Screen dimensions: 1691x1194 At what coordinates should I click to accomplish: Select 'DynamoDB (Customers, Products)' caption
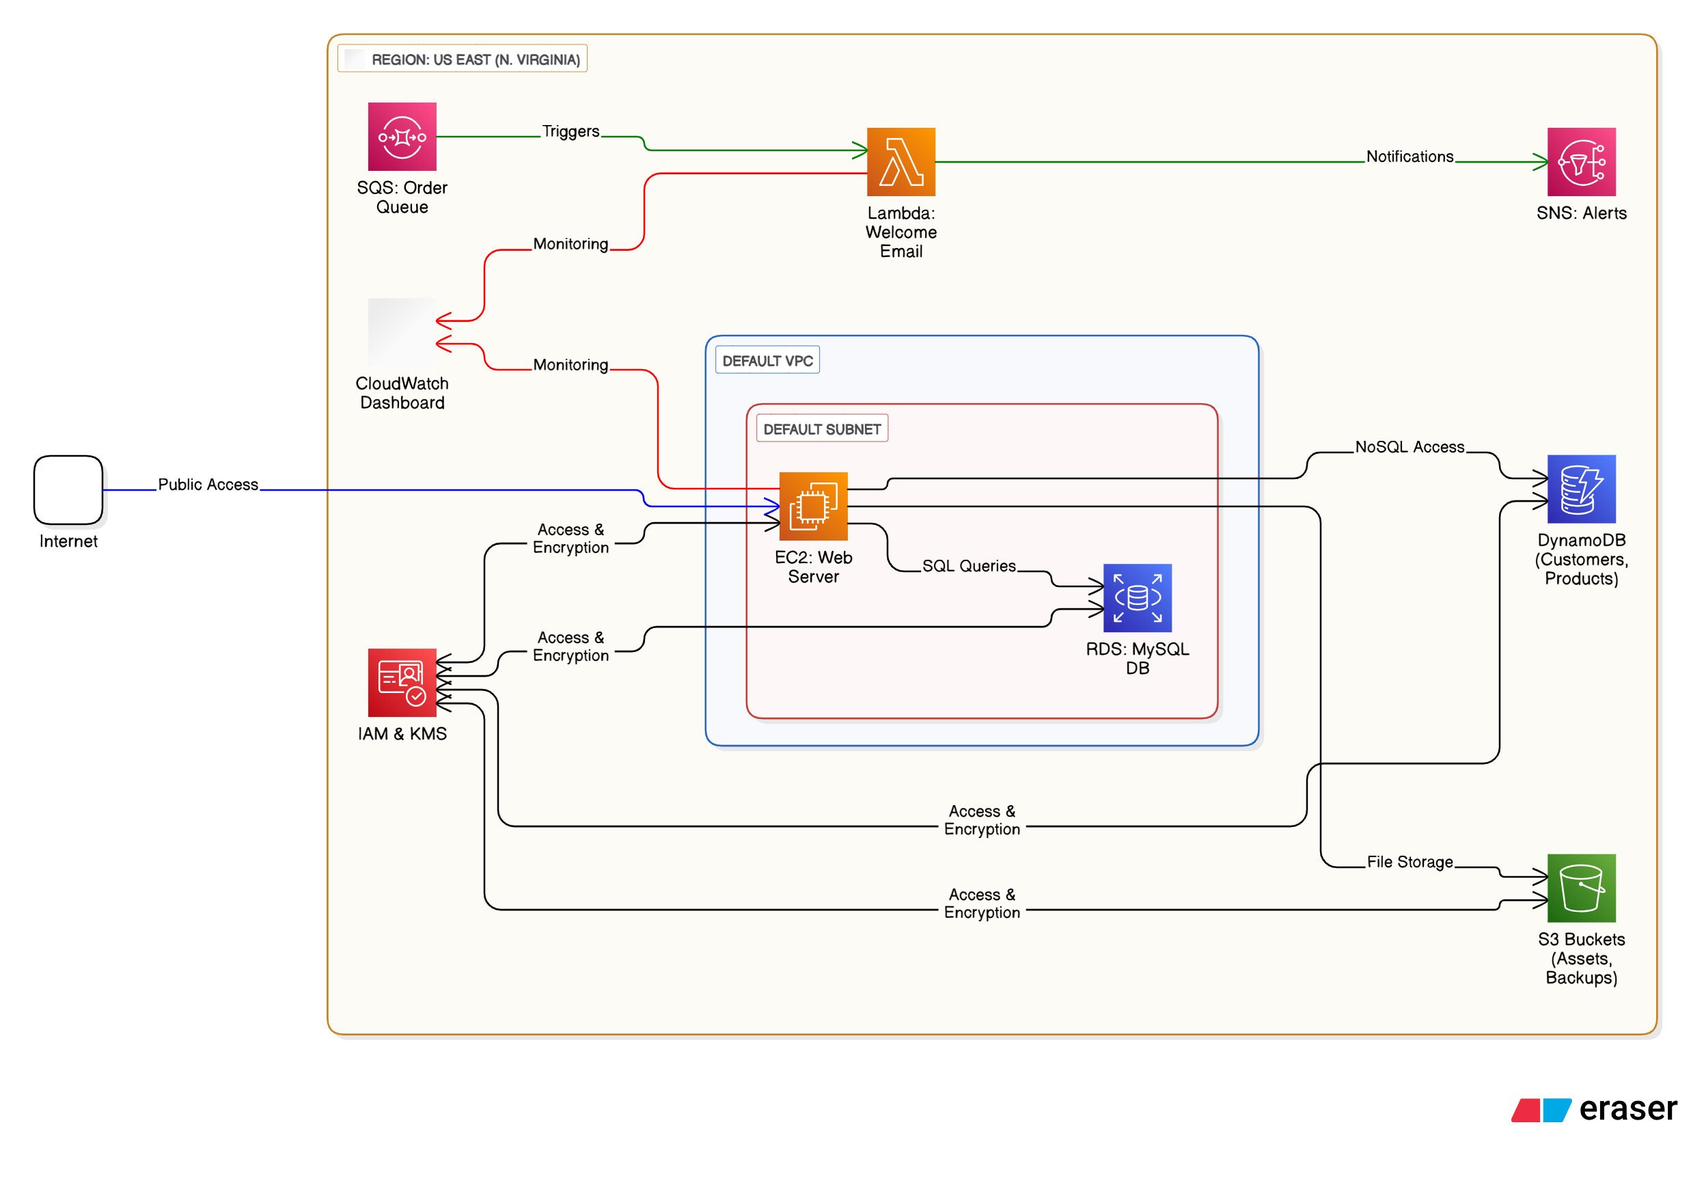[x=1581, y=559]
